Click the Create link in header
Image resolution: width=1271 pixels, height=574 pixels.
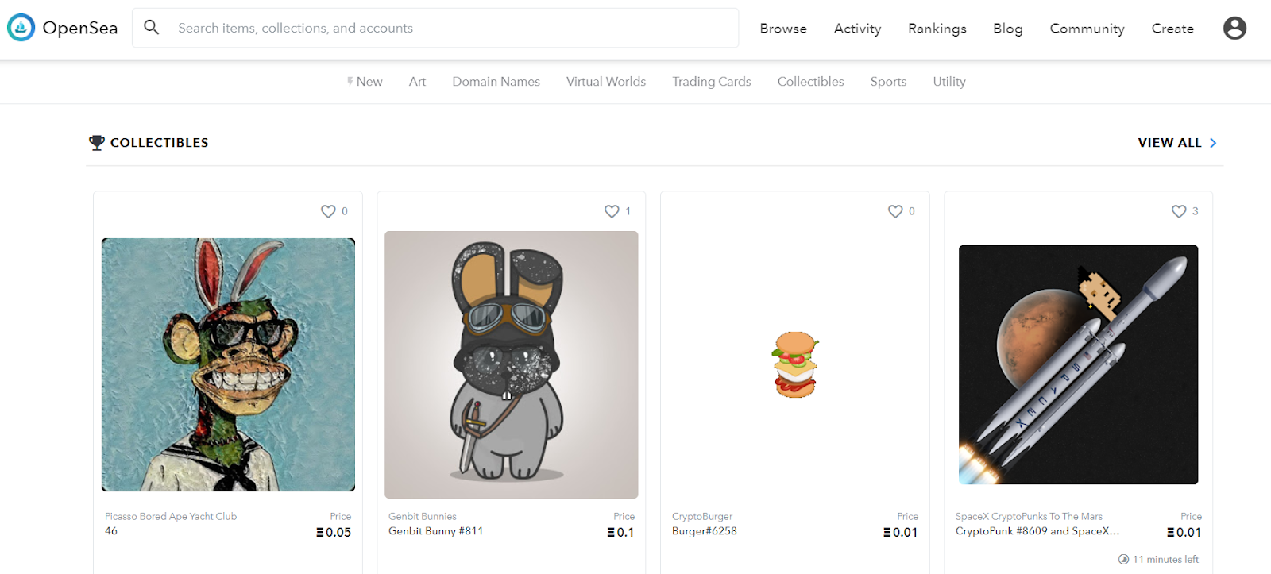tap(1172, 29)
